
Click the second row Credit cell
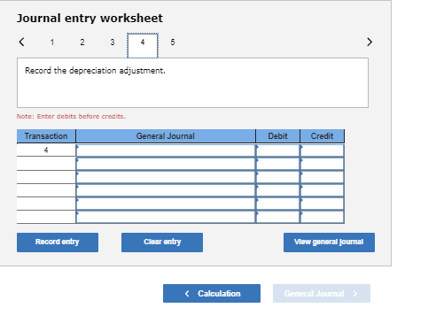[323, 164]
